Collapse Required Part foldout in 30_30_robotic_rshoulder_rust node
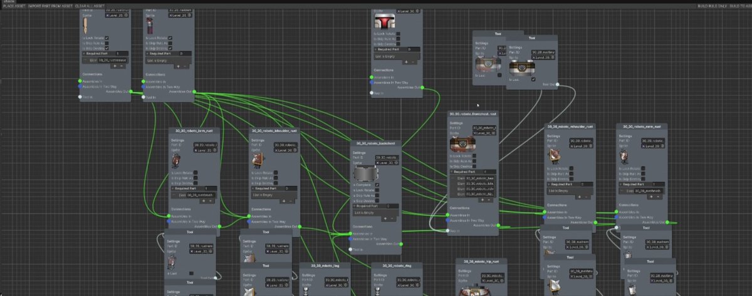This screenshot has width=752, height=296. point(549,184)
